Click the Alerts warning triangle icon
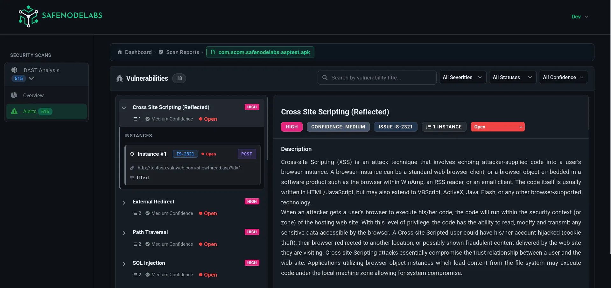Image resolution: width=611 pixels, height=288 pixels. tap(14, 111)
